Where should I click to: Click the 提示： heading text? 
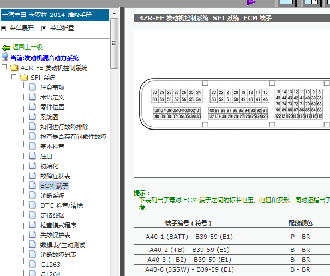pos(142,193)
